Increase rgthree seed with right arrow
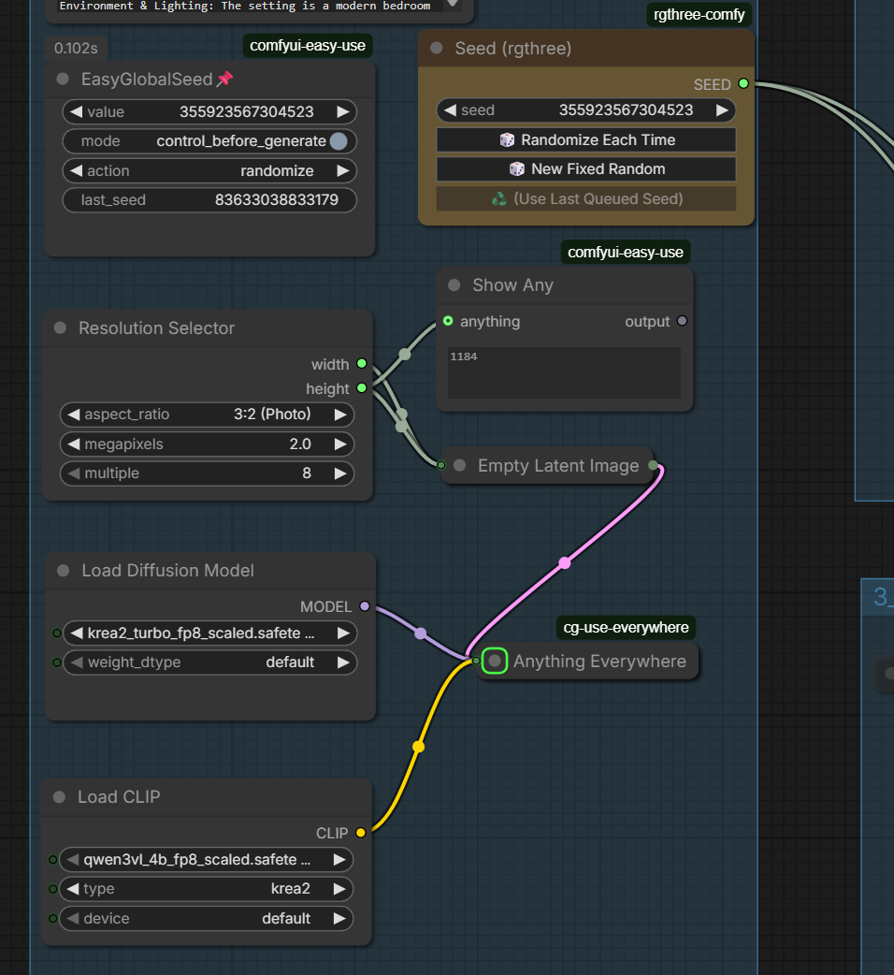This screenshot has height=975, width=894. 721,110
